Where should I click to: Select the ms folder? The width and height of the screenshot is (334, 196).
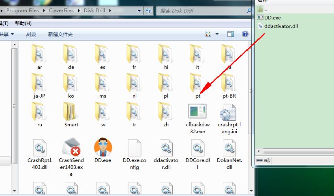103,86
